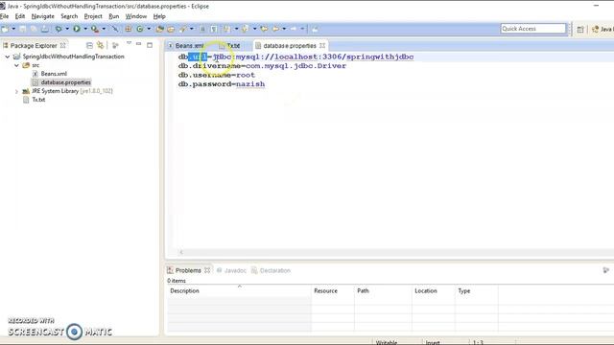
Task: Open the External Tools dropdown arrow
Action: 104,29
